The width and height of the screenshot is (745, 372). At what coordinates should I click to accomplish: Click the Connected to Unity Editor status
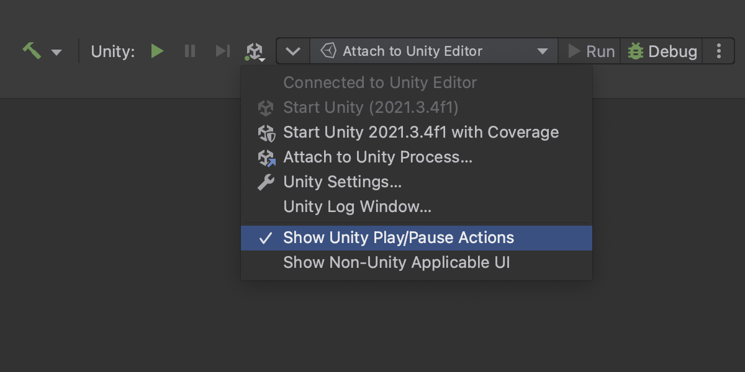380,83
